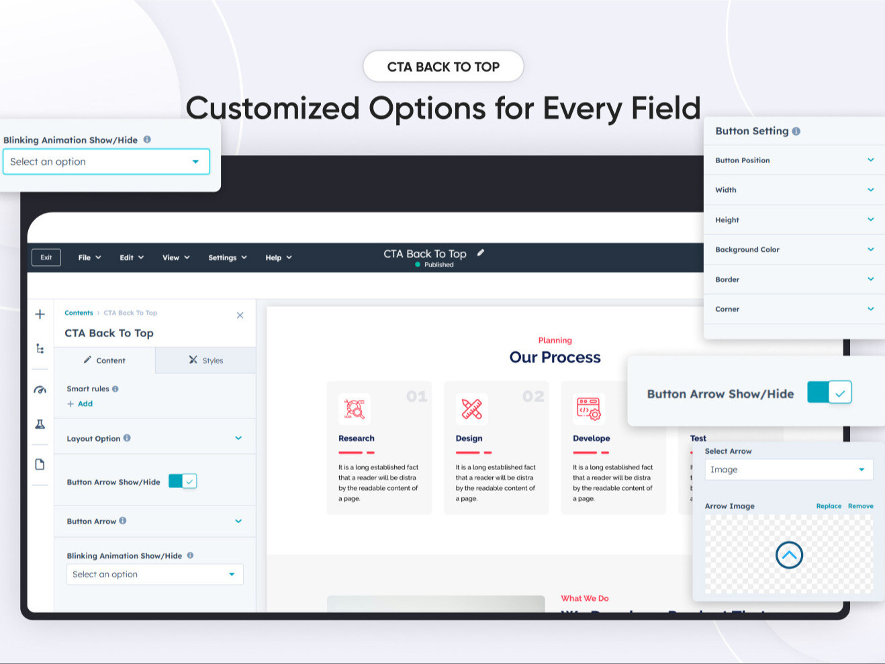Toggle Button Arrow Show/Hide in content panel
Viewport: 885px width, 664px height.
point(182,481)
